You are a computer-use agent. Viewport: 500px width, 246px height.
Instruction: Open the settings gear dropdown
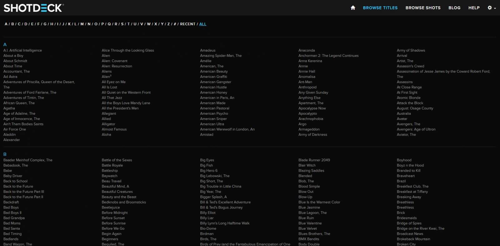point(491,8)
